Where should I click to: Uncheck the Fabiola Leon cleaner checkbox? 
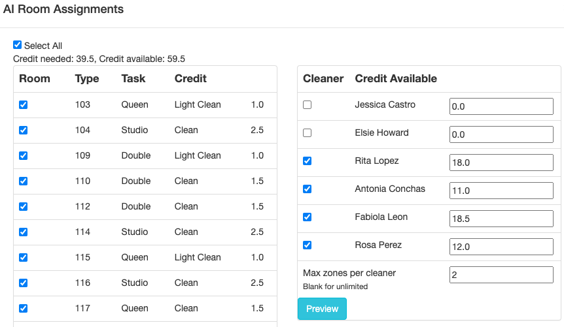(x=307, y=217)
